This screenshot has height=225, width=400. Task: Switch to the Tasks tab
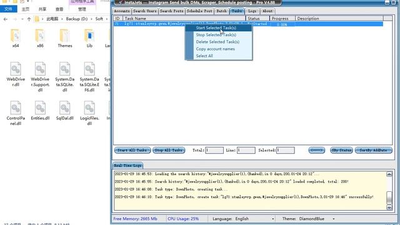[237, 11]
